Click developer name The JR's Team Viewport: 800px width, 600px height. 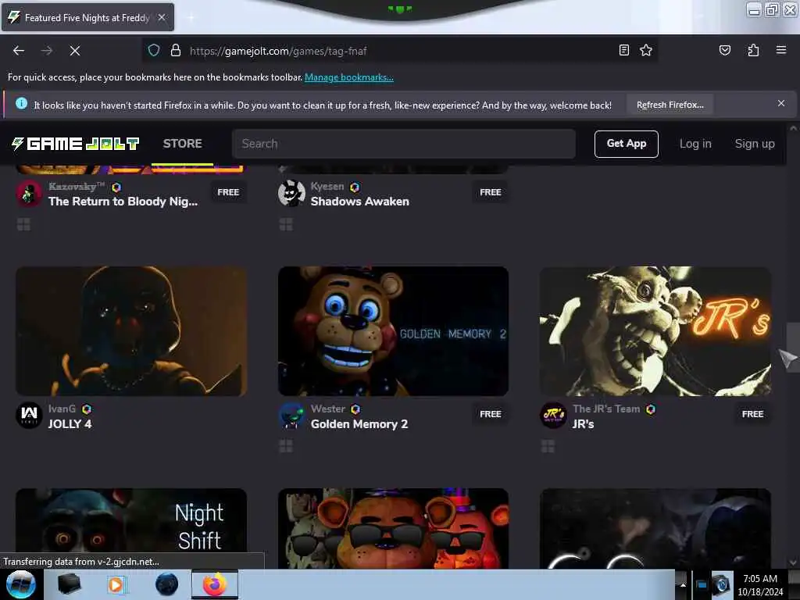click(606, 409)
